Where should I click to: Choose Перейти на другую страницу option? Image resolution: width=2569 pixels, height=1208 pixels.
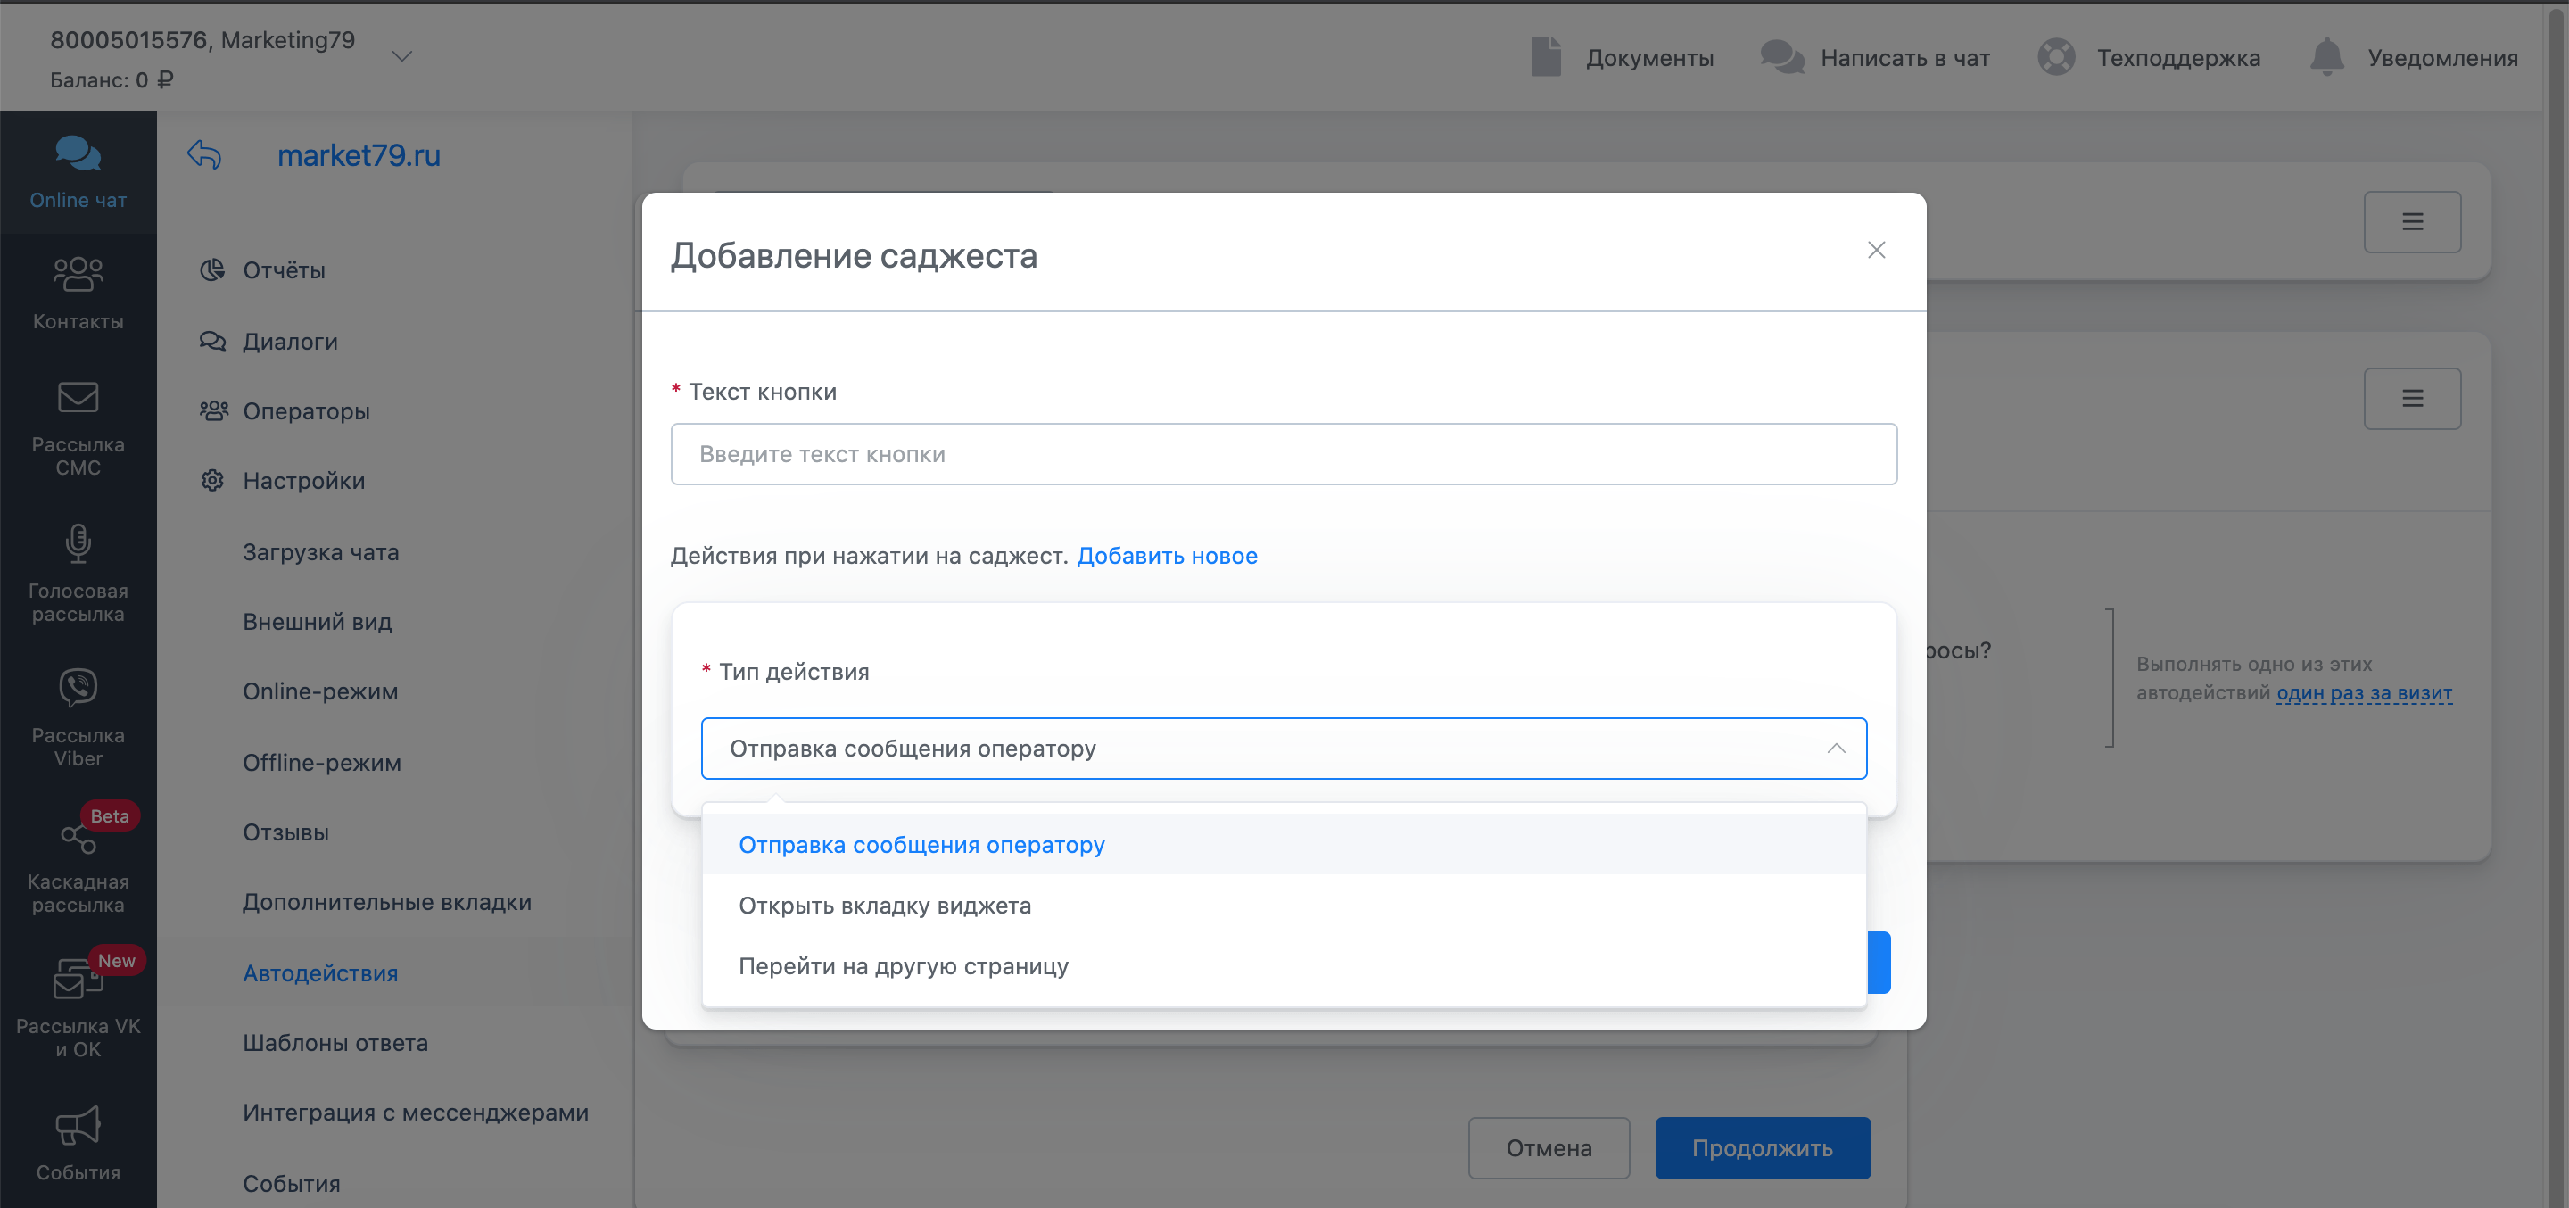pos(903,965)
